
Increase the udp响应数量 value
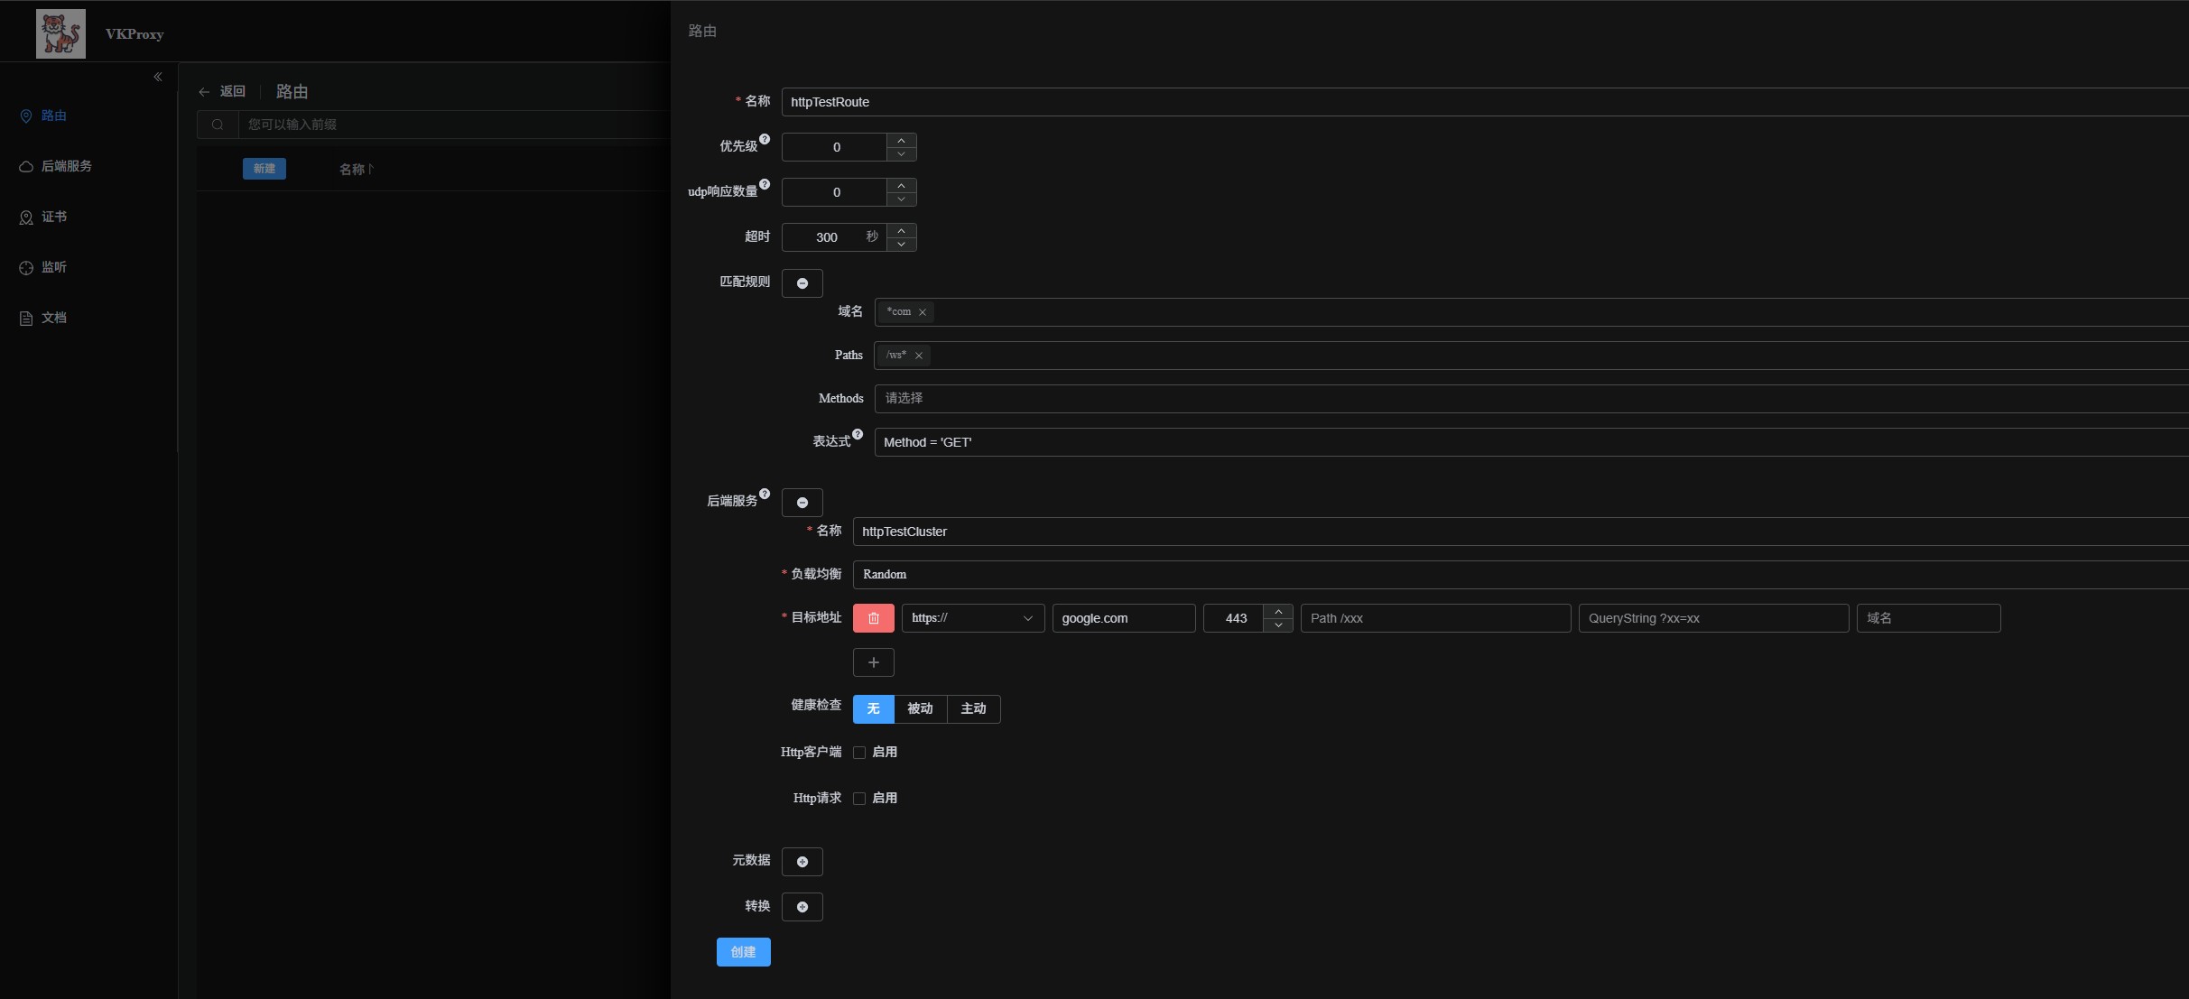pyautogui.click(x=901, y=185)
